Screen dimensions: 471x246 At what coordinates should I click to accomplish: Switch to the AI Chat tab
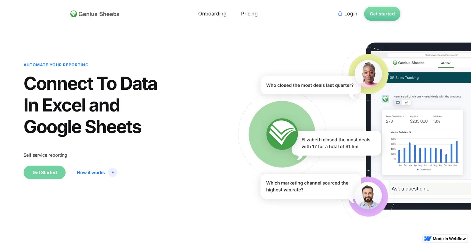446,63
